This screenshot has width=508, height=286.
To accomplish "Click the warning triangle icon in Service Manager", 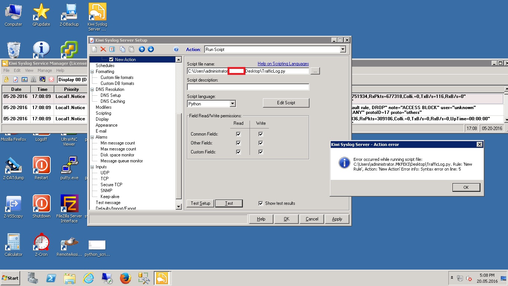I will 34,79.
